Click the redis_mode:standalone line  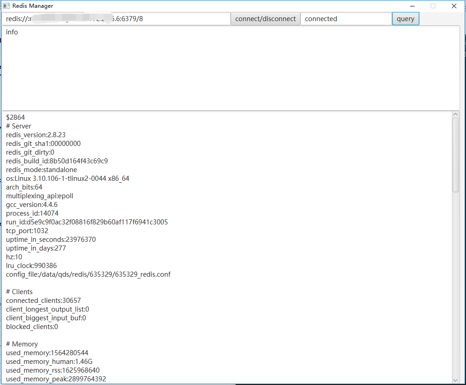(x=41, y=170)
